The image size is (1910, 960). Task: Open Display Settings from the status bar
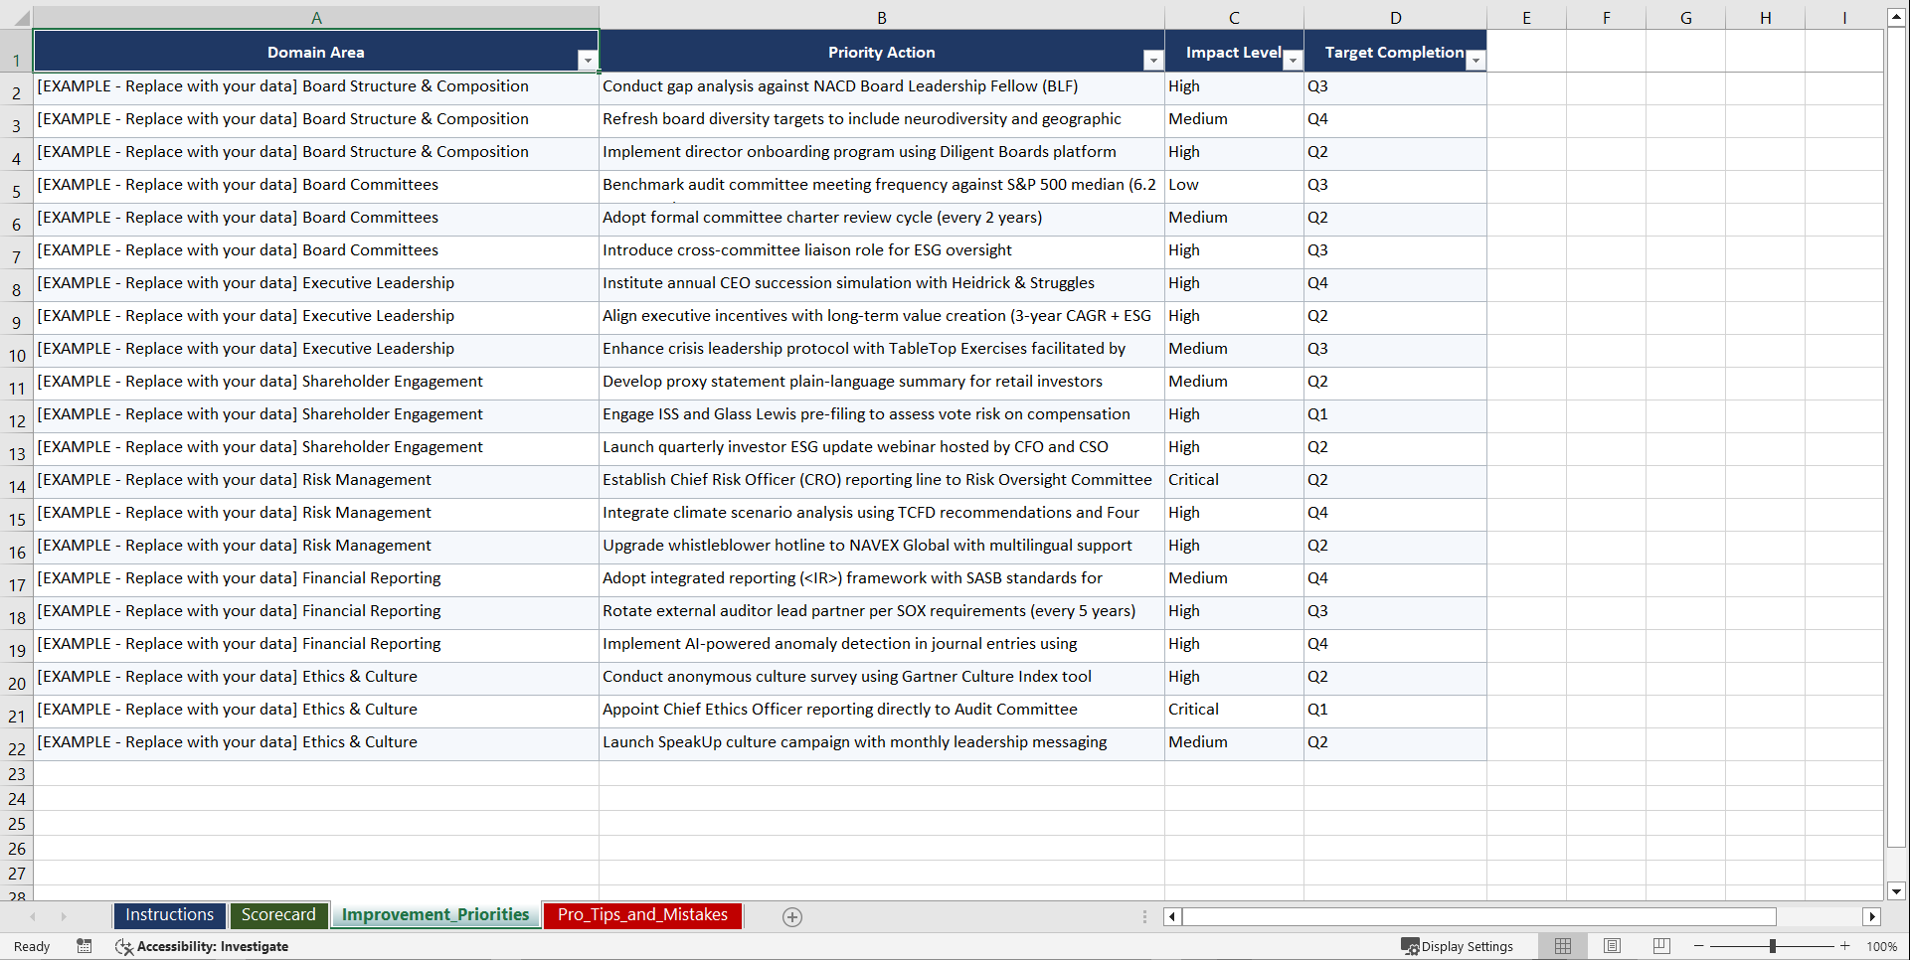pos(1458,946)
